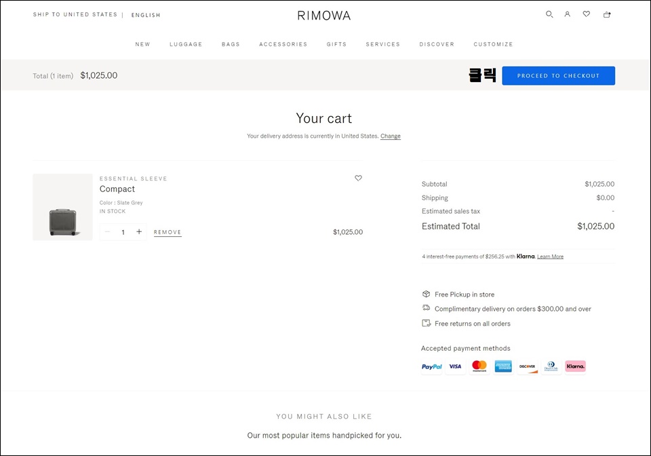Image resolution: width=651 pixels, height=456 pixels.
Task: Open the BAGS menu
Action: point(231,44)
